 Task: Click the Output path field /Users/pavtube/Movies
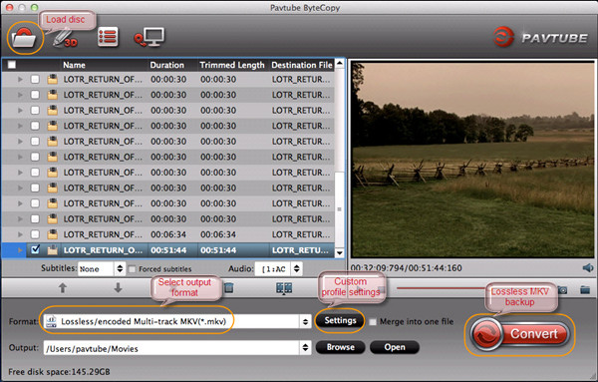(171, 348)
